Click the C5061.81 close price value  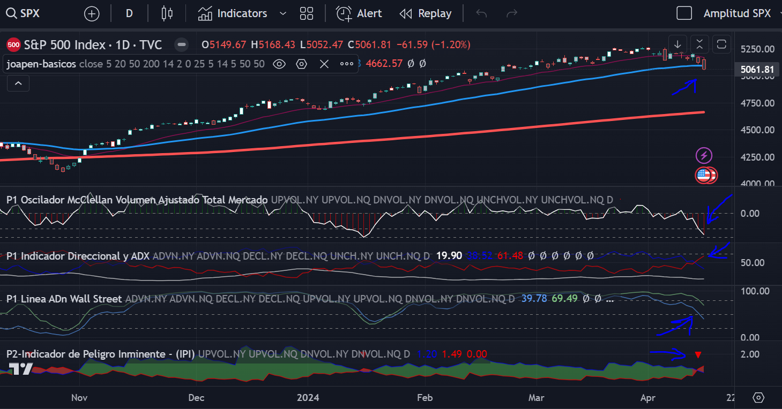click(369, 44)
